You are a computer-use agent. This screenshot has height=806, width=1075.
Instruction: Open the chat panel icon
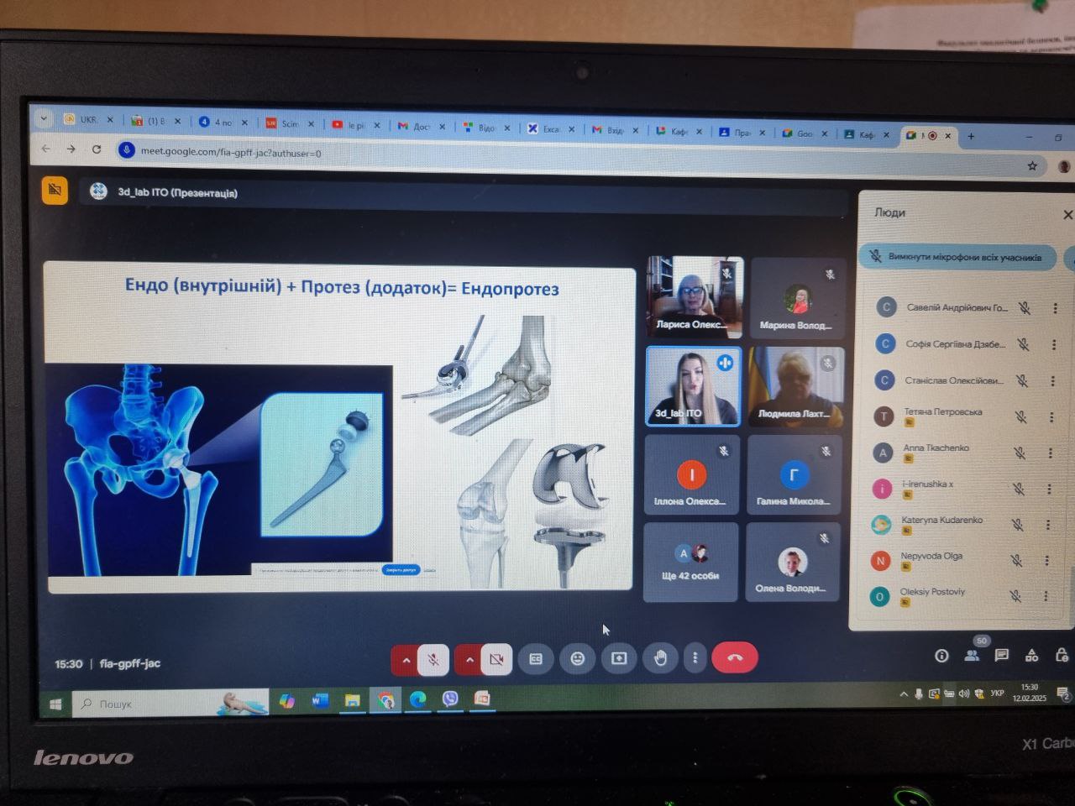click(1002, 655)
